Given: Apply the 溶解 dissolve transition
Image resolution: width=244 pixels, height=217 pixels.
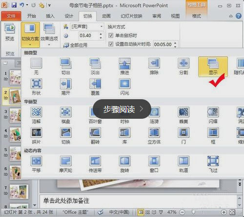Looking at the screenshot, I should (x=36, y=115).
